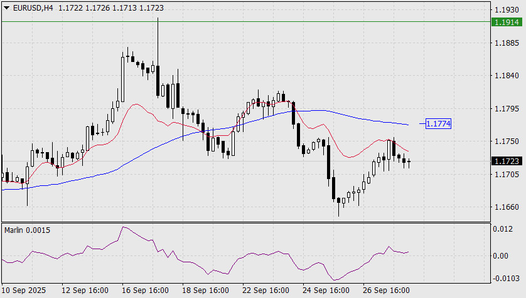Select the 12 Sep 16:00 time label
Screen dimensions: 526x298
pyautogui.click(x=83, y=291)
